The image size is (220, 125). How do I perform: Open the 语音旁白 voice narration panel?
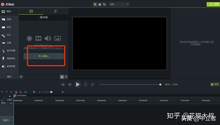click(x=9, y=58)
